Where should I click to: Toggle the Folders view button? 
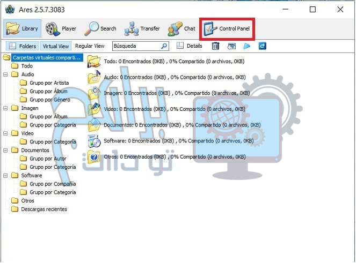[x=22, y=46]
